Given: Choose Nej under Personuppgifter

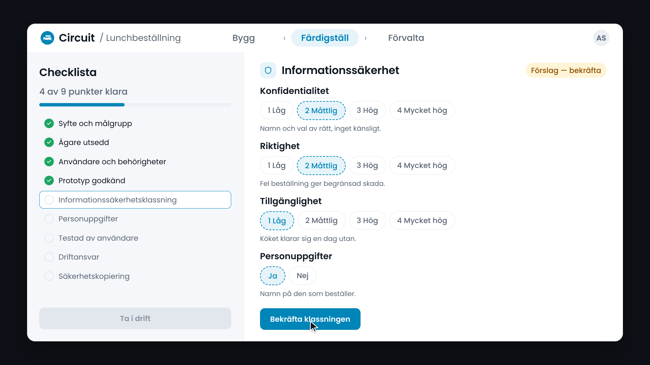Looking at the screenshot, I should [x=303, y=275].
